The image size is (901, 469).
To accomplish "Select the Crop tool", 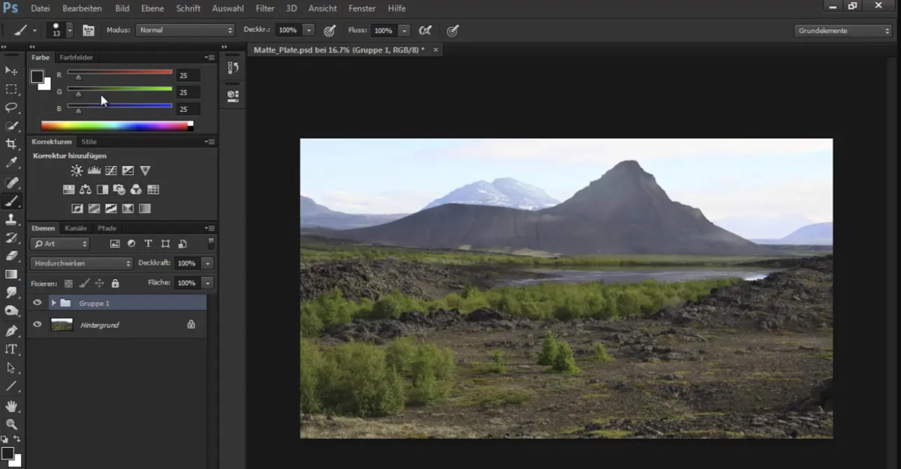I will [11, 144].
